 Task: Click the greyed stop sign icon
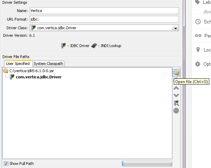point(176,111)
